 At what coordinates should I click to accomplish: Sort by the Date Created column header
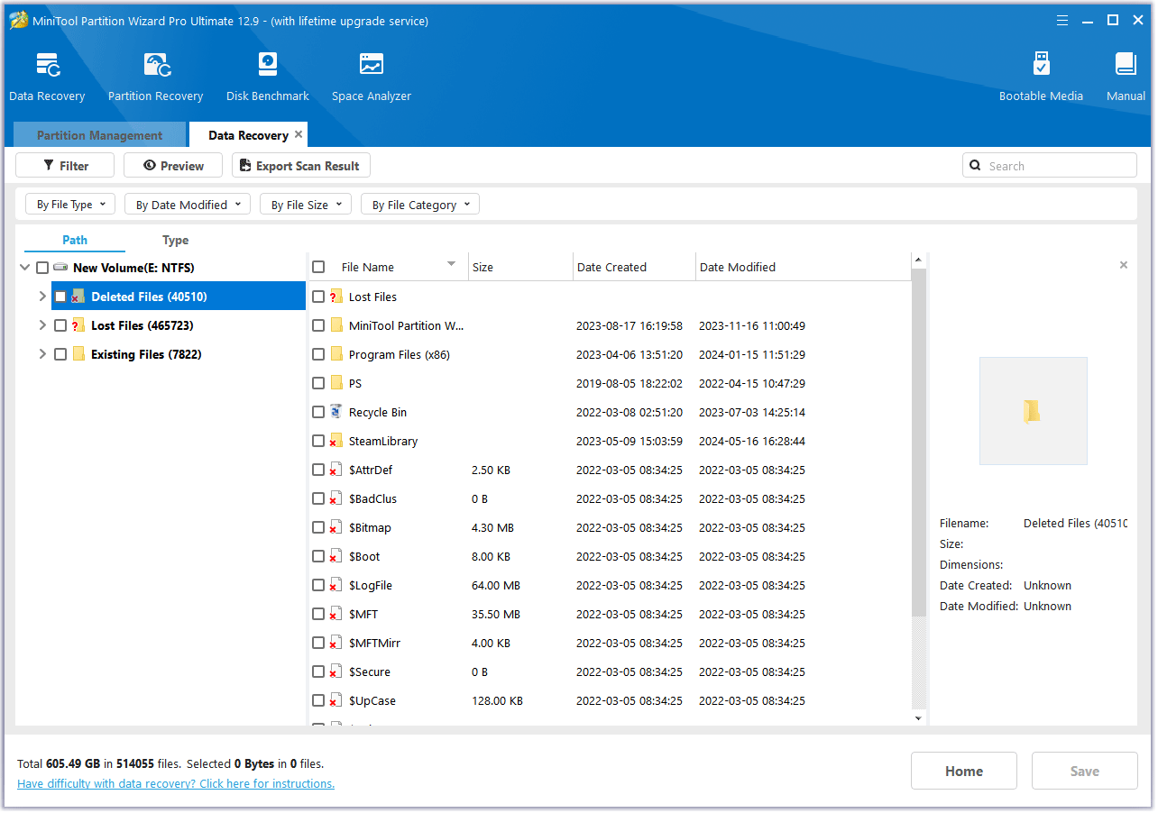(635, 267)
